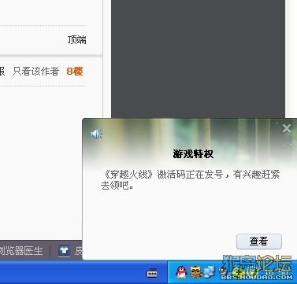Viewport: 297px width, 284px height.
Task: Select 只看该作者 link
Action: tap(35, 72)
